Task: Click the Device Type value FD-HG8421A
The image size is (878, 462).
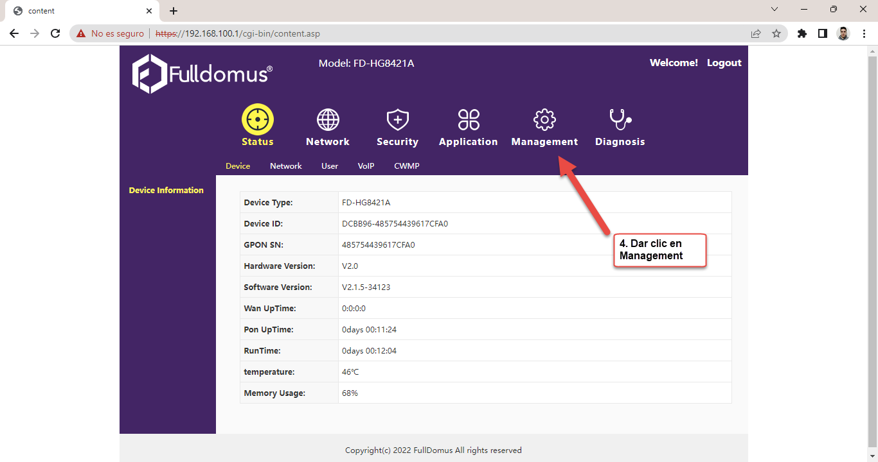Action: pyautogui.click(x=366, y=202)
